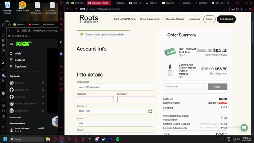Reload the Kick browser page

click(x=18, y=31)
